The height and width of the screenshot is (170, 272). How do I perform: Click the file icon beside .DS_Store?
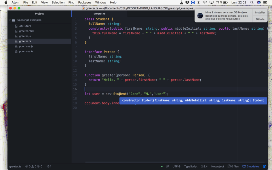16,26
